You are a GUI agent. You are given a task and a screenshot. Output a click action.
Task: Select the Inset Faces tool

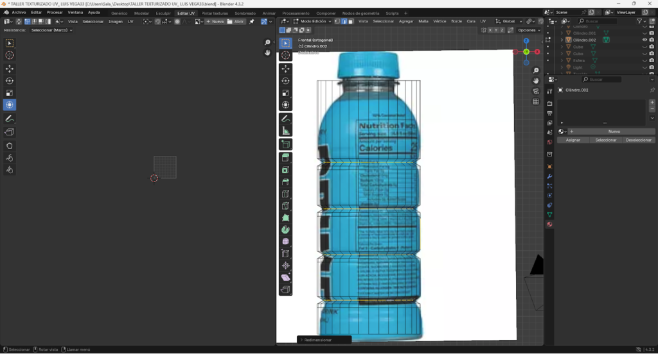coord(286,170)
